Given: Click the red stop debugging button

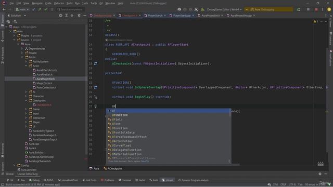Looking at the screenshot, I should pyautogui.click(x=316, y=9).
